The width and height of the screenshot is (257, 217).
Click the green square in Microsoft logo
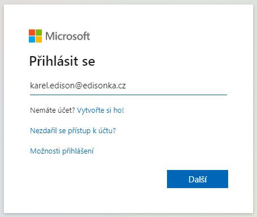[38, 32]
